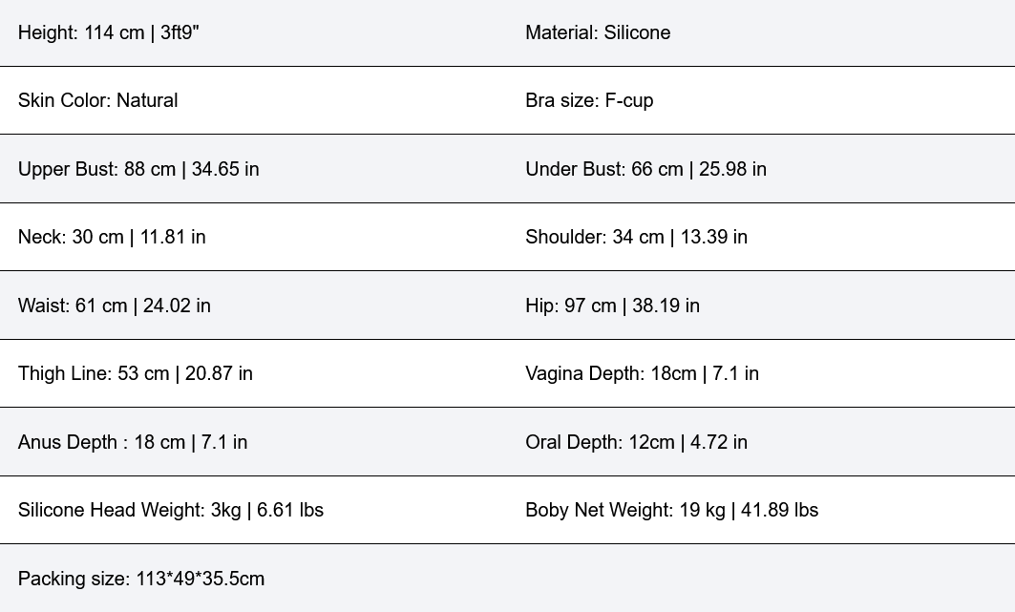Click the 24.02 in waist value
The image size is (1015, 612).
[x=177, y=306]
